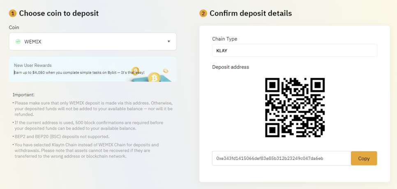Click the dropdown arrow in Coin selector
The height and width of the screenshot is (189, 397).
pyautogui.click(x=169, y=42)
